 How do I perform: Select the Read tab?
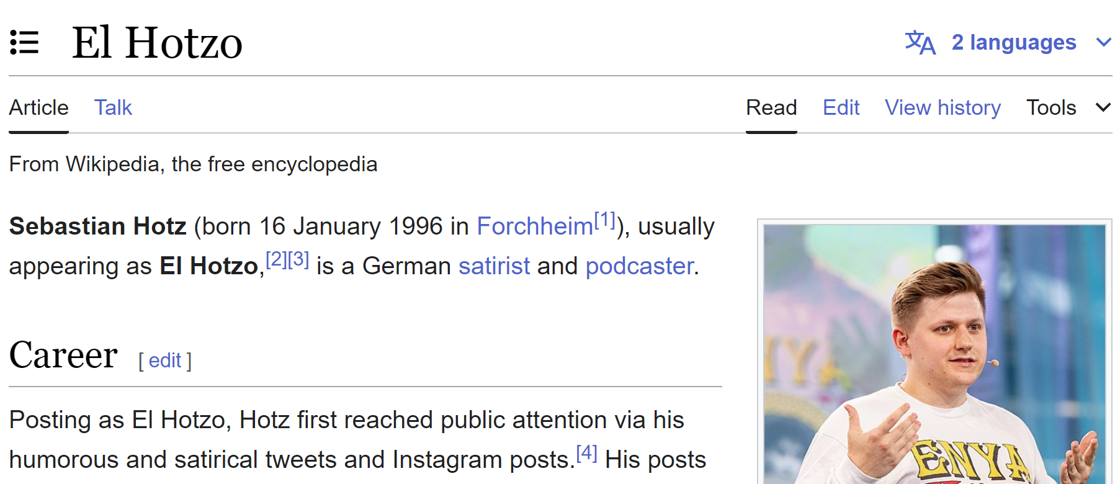[771, 107]
